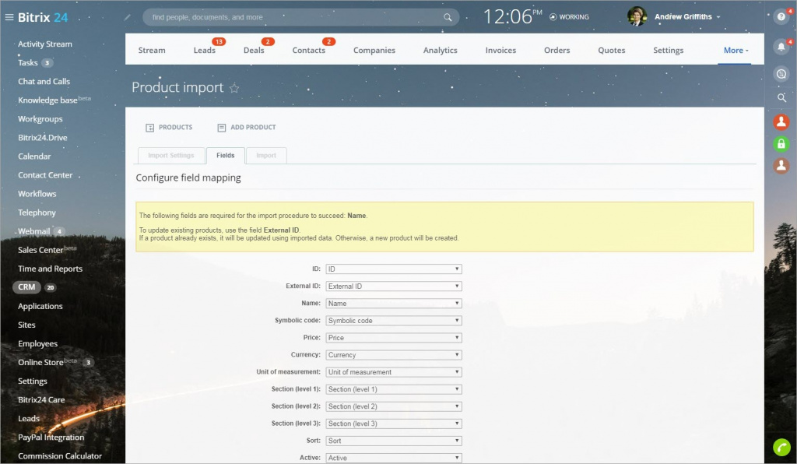Click the Add Product button
This screenshot has height=464, width=797.
click(x=247, y=128)
